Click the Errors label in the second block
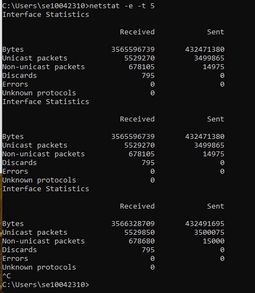 pos(15,172)
